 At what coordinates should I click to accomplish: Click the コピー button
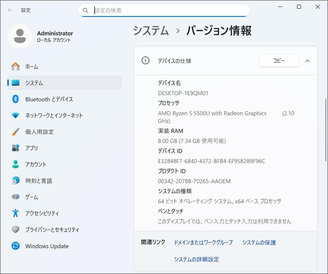[x=278, y=61]
